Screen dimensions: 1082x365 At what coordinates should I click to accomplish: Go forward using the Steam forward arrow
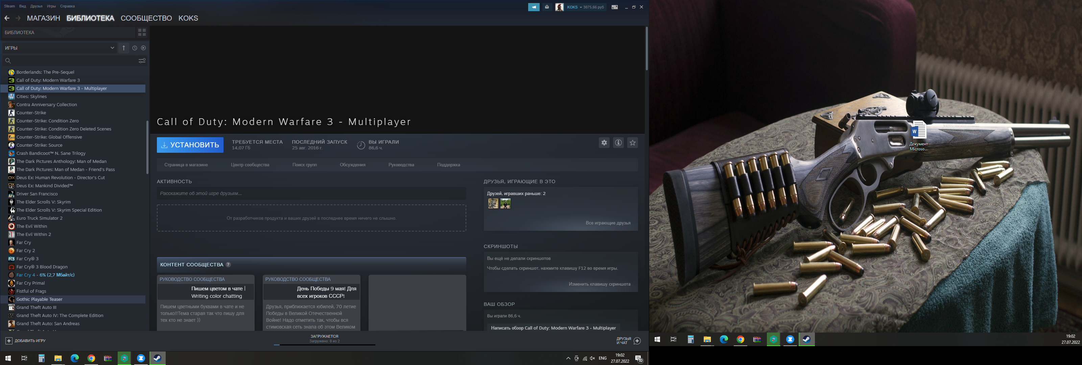(18, 18)
